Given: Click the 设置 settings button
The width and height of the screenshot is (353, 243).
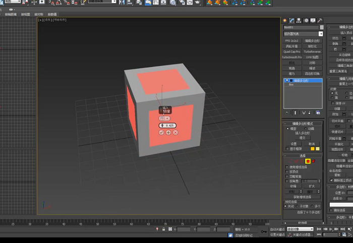Looking at the screenshot, I should click(x=293, y=144).
